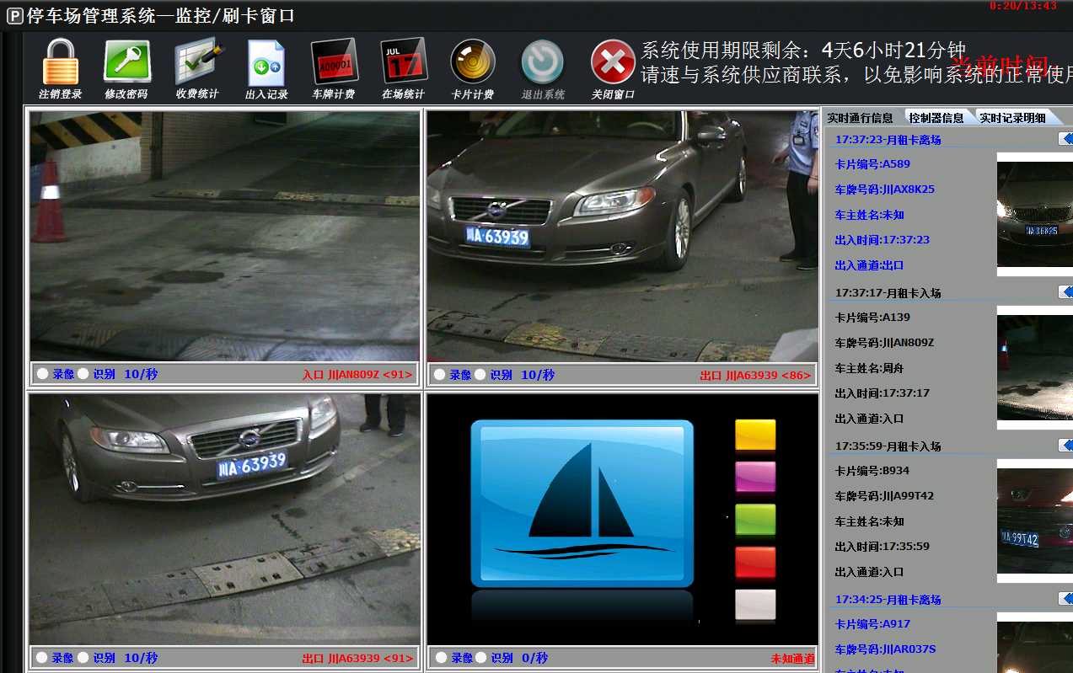View the 出入记录 entry/exit records
Viewport: 1073px width, 673px height.
[266, 61]
